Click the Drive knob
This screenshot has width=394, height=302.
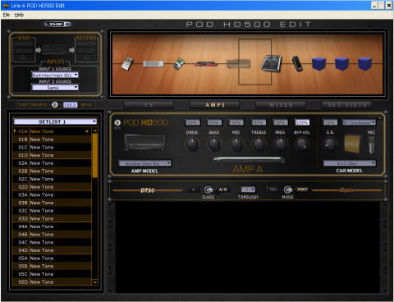coord(192,144)
